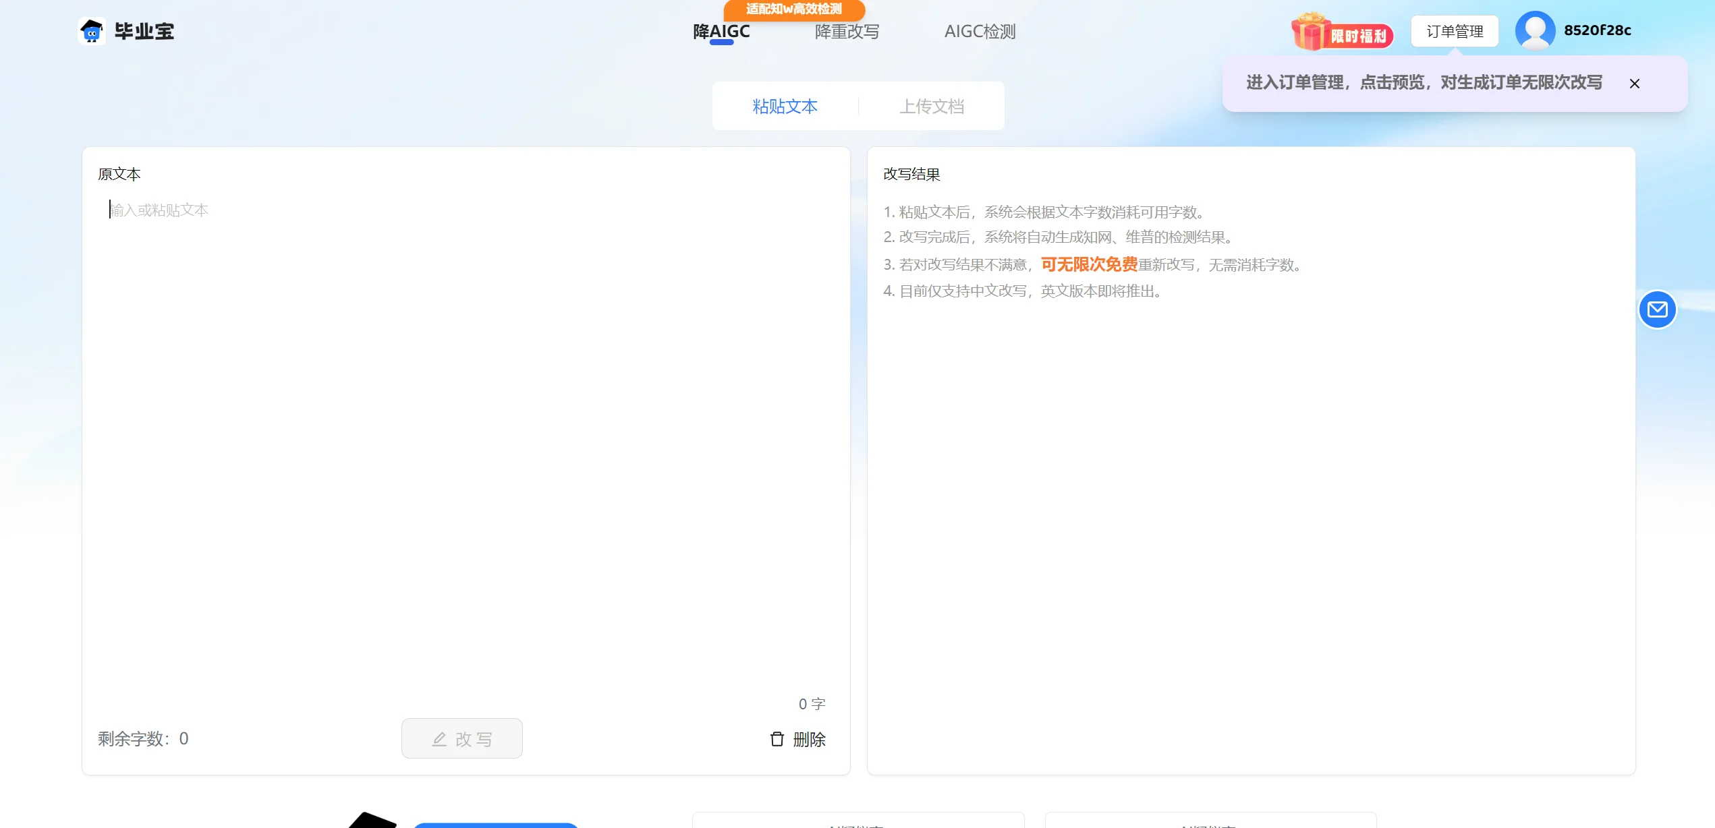Open the AIGC检测 tab
Viewport: 1715px width, 828px height.
pyautogui.click(x=979, y=32)
